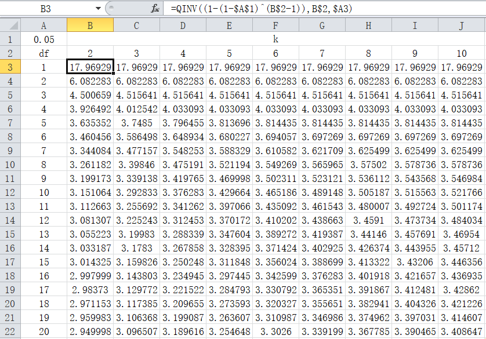Select row 2 header
Image resolution: width=486 pixels, height=339 pixels.
(10, 53)
